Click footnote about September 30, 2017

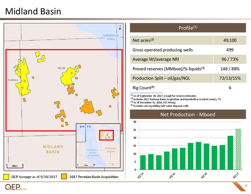163,96
